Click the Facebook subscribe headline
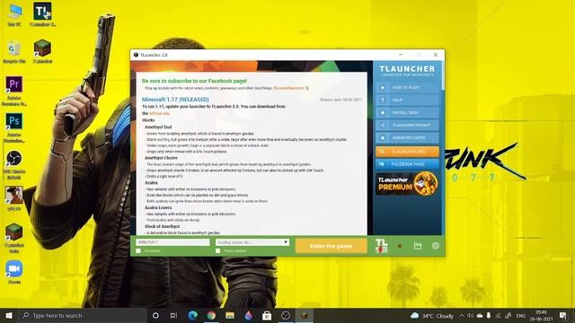Image resolution: width=575 pixels, height=323 pixels. pos(194,81)
